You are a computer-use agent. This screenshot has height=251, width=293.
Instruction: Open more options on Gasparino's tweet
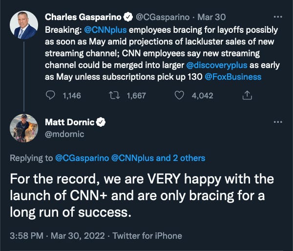coord(278,17)
